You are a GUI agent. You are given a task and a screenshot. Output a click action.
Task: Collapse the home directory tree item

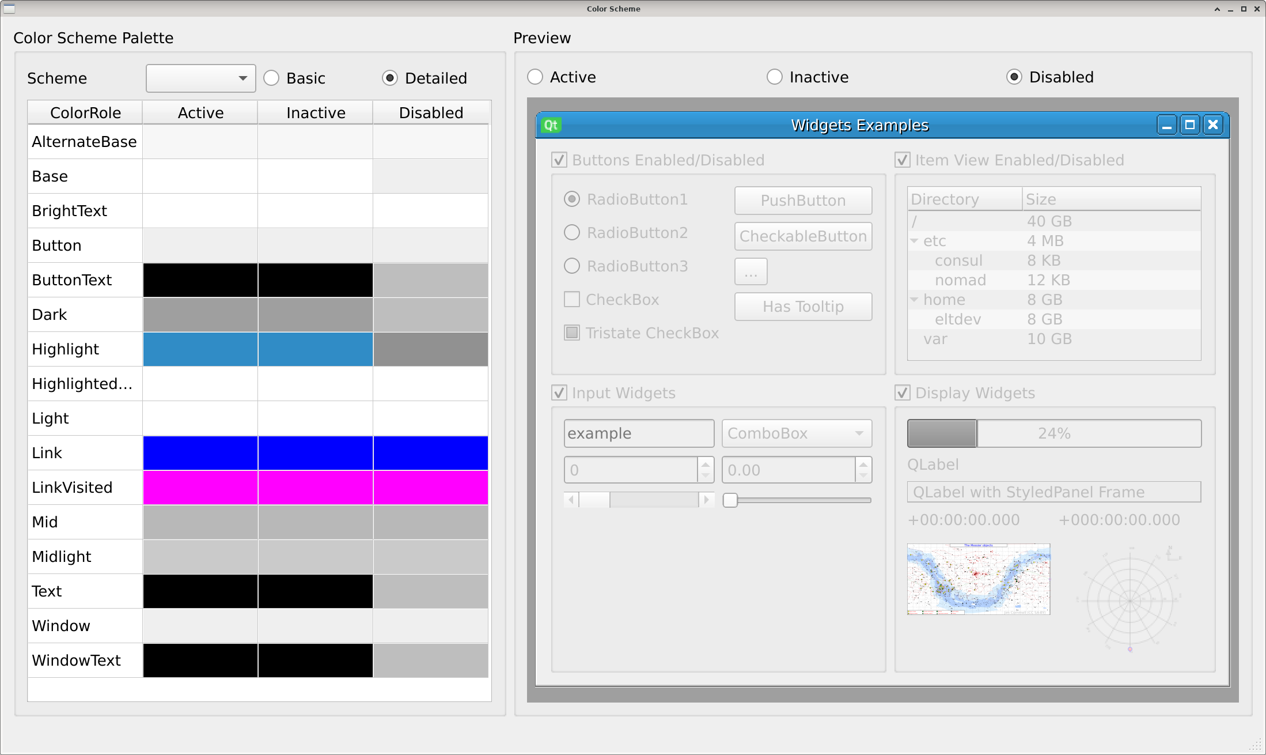(914, 300)
